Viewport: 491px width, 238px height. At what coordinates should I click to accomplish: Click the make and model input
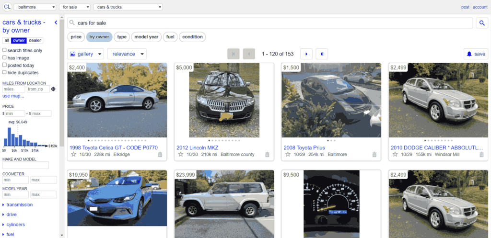click(x=26, y=165)
